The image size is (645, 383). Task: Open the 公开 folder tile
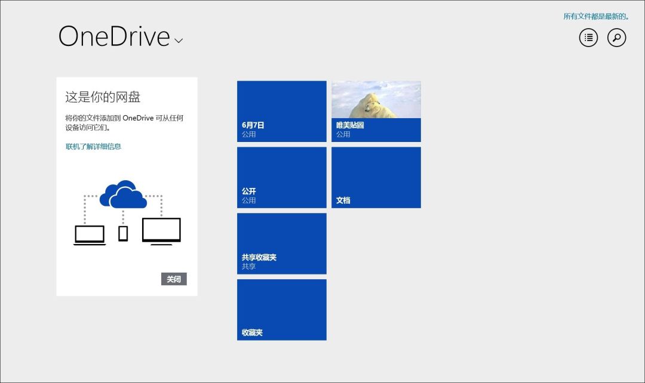click(282, 178)
